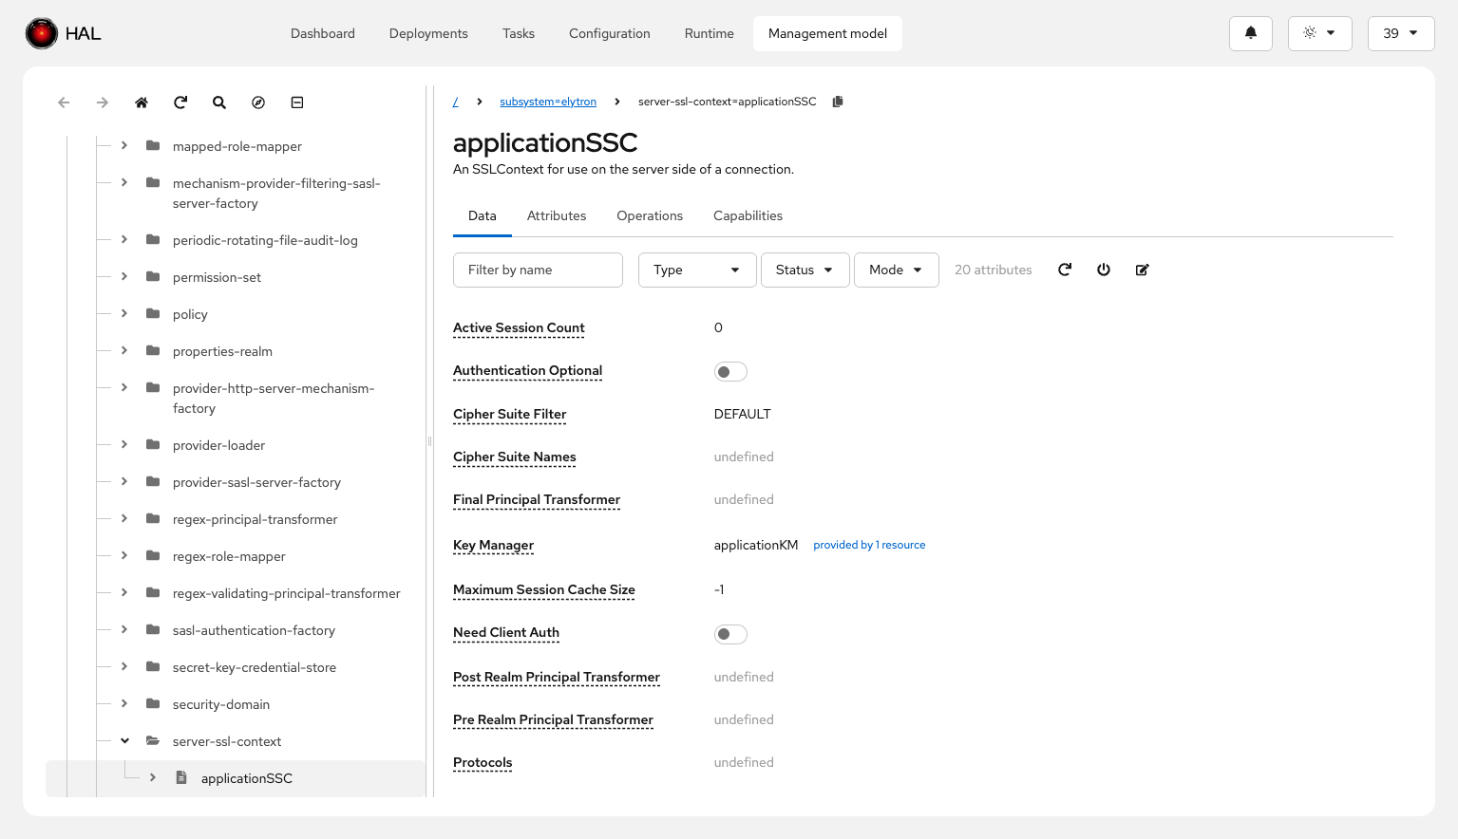The height and width of the screenshot is (839, 1458).
Task: Click the Key Manager attribute label
Action: [x=493, y=545]
